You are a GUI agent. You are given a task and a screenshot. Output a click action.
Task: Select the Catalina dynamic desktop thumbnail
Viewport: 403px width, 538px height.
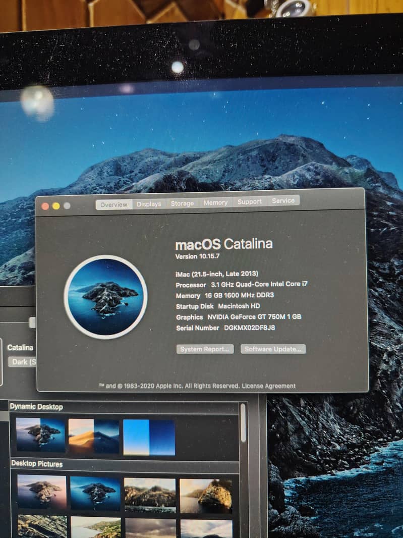tap(40, 435)
